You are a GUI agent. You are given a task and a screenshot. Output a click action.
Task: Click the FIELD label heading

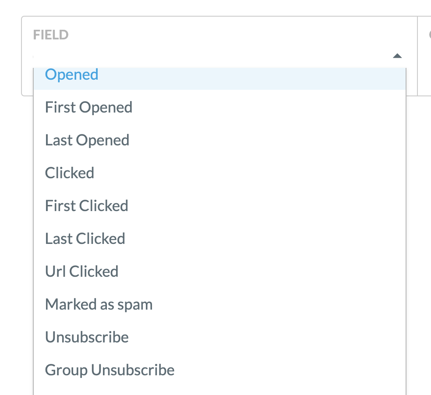pos(51,35)
